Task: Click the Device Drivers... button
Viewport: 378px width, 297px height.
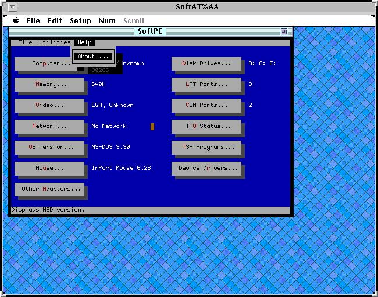Action: click(206, 168)
